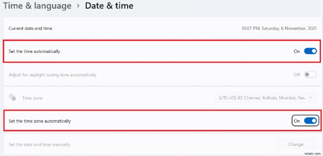Click the Time zone dropdown chevron arrow
The height and width of the screenshot is (156, 323).
coord(310,98)
